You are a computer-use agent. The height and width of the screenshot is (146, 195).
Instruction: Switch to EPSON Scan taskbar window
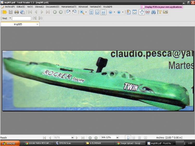(69, 143)
